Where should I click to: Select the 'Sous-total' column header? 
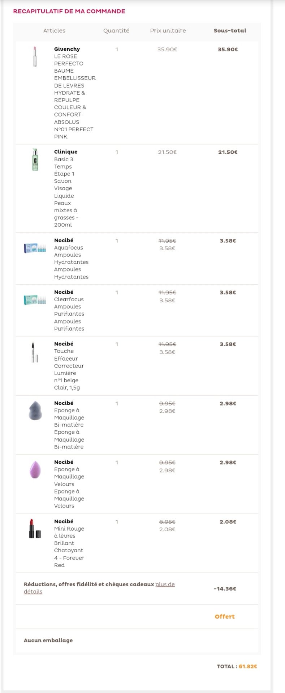tap(230, 31)
